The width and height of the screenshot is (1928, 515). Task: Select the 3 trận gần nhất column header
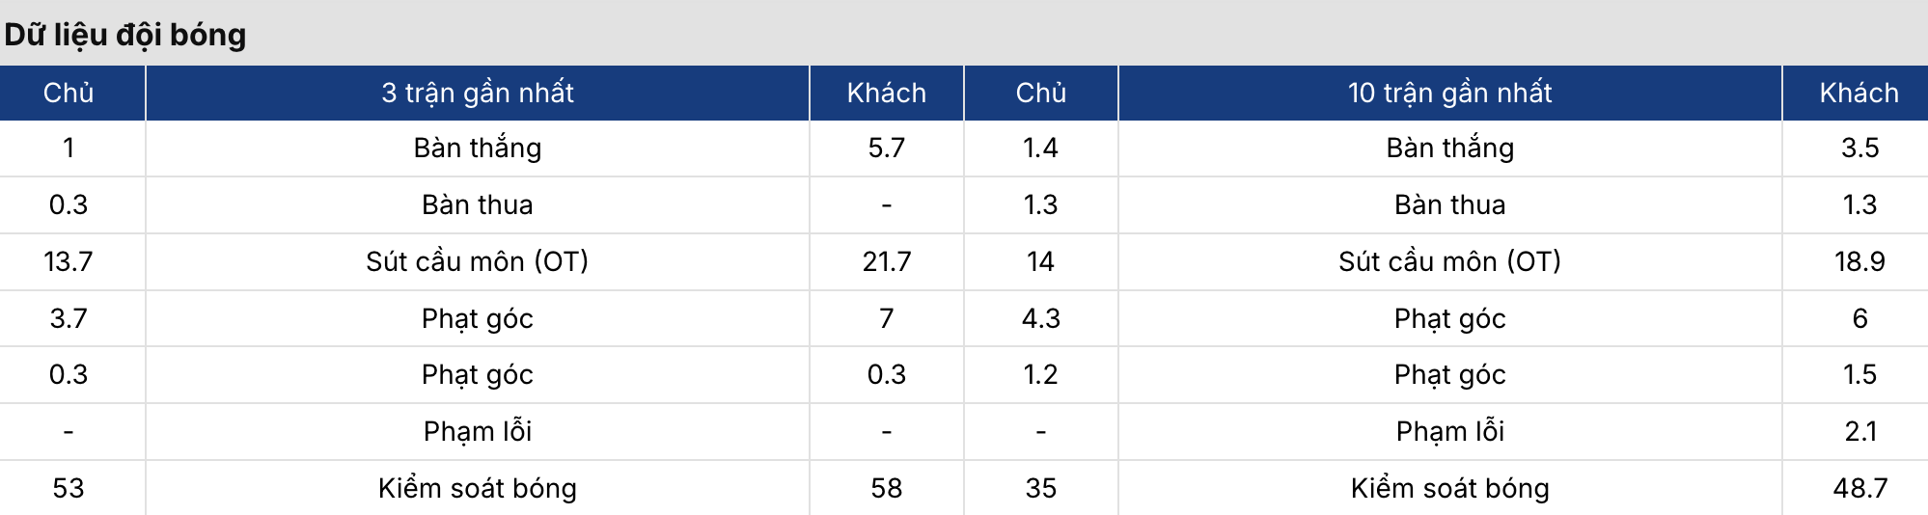coord(478,93)
